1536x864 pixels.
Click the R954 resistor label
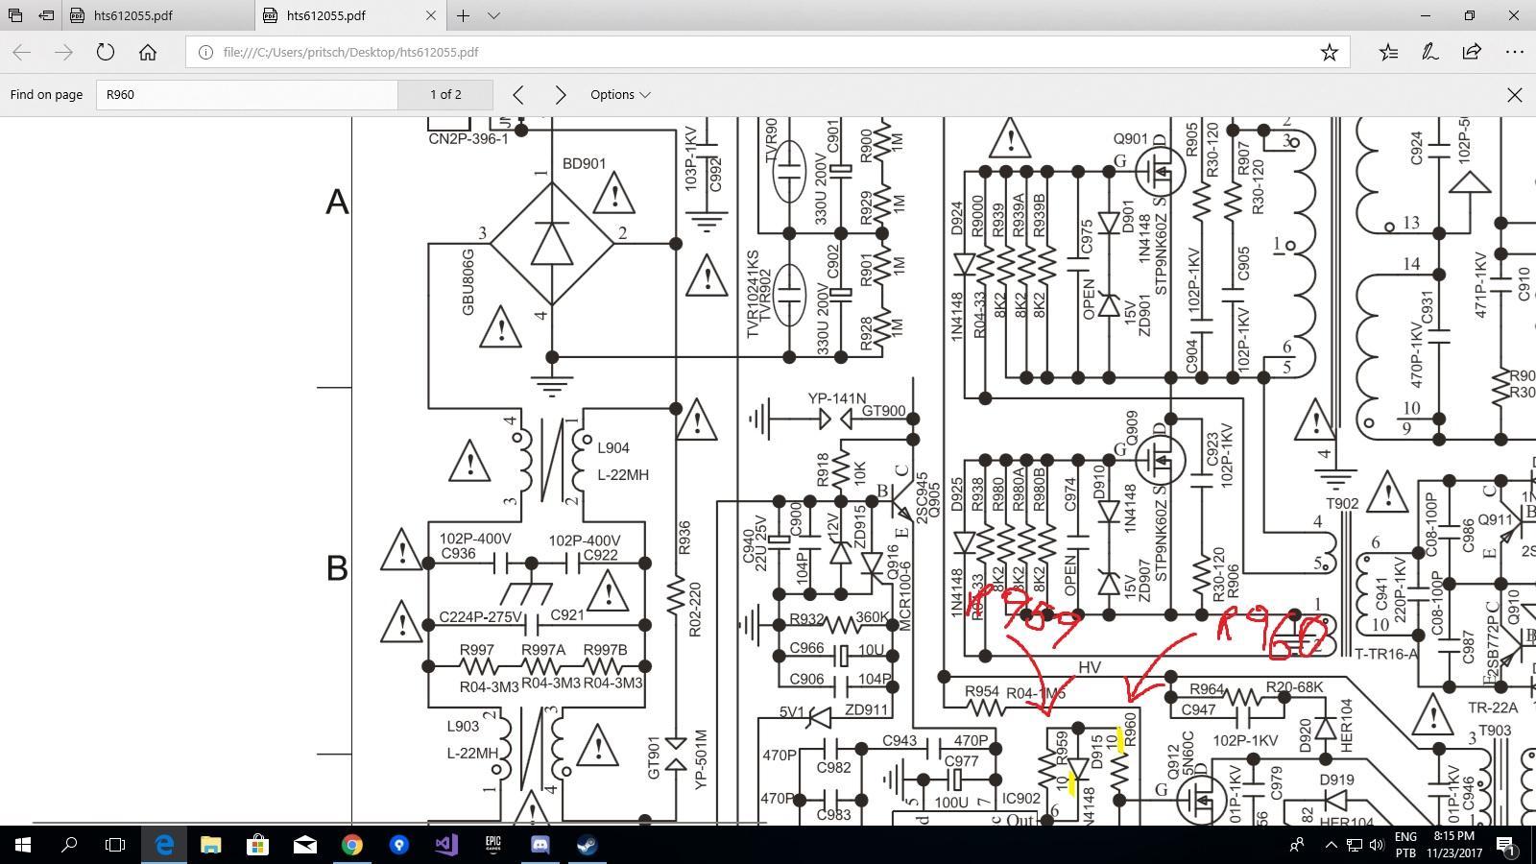click(x=982, y=691)
